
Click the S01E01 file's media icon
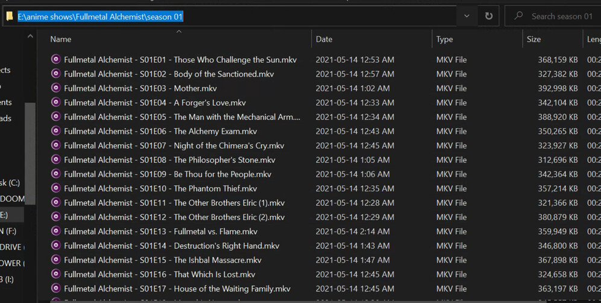tap(56, 59)
